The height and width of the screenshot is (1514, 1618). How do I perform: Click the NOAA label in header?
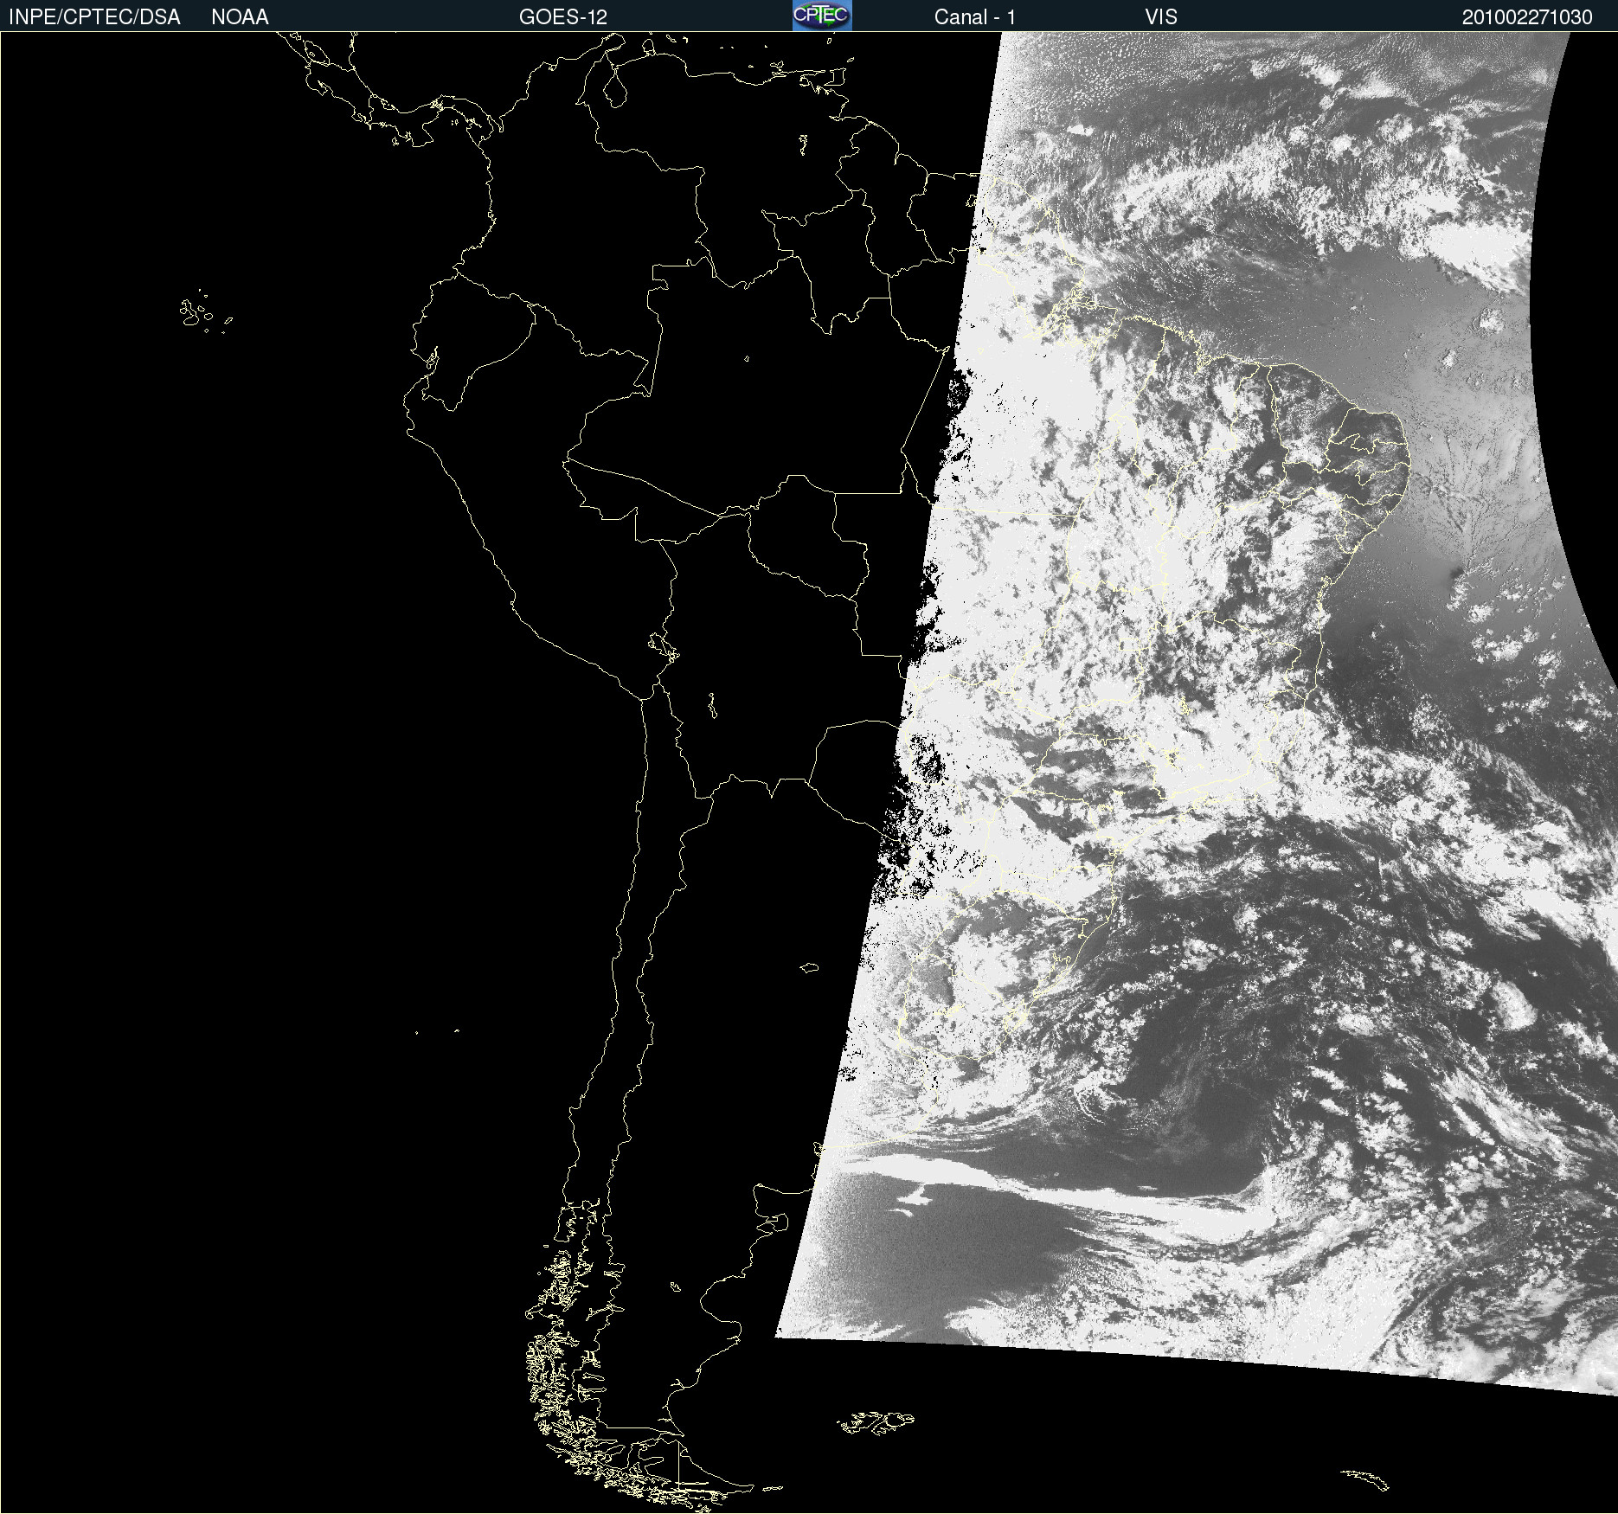(x=240, y=17)
